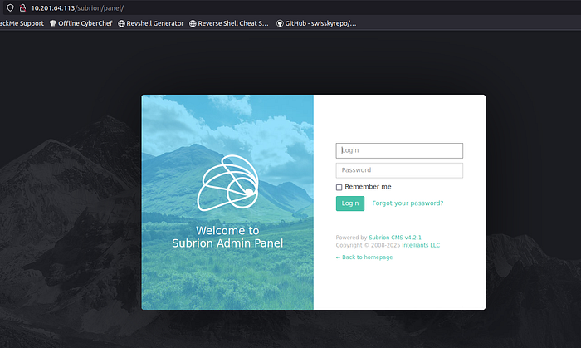Click the globe icon on the Revshell Generator bookmark
The image size is (581, 348).
click(x=121, y=24)
